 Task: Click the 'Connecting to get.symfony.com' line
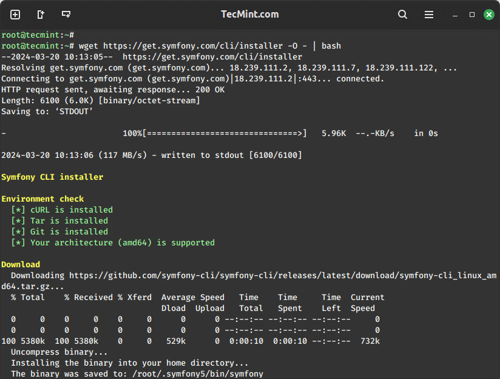pyautogui.click(x=193, y=79)
